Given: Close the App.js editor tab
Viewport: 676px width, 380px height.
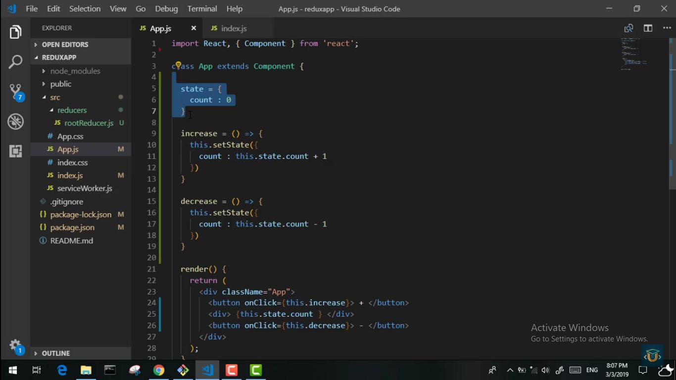Looking at the screenshot, I should pyautogui.click(x=193, y=28).
